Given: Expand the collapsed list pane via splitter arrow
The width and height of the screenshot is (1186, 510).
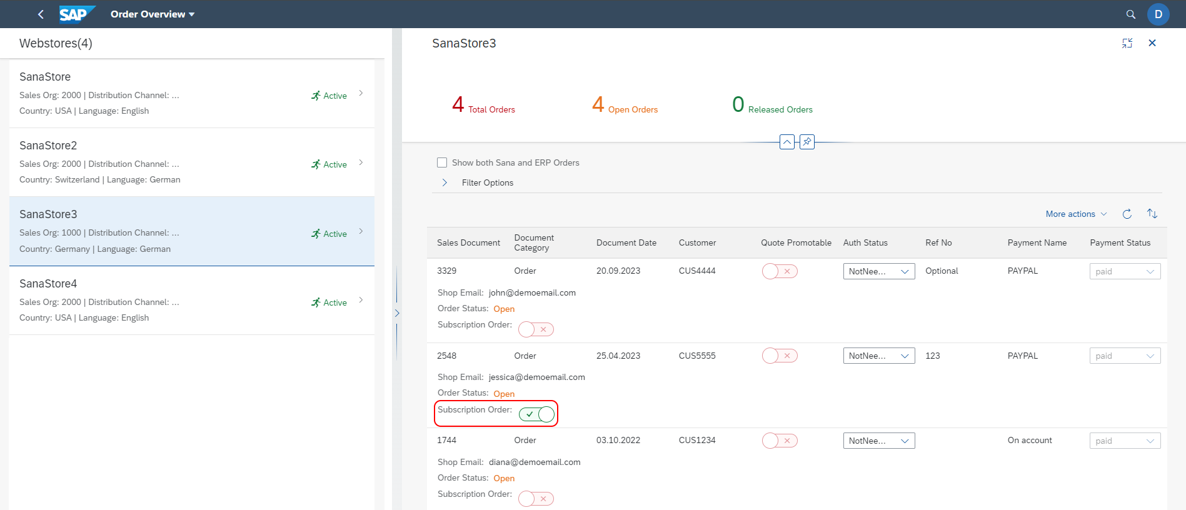Looking at the screenshot, I should [x=397, y=313].
